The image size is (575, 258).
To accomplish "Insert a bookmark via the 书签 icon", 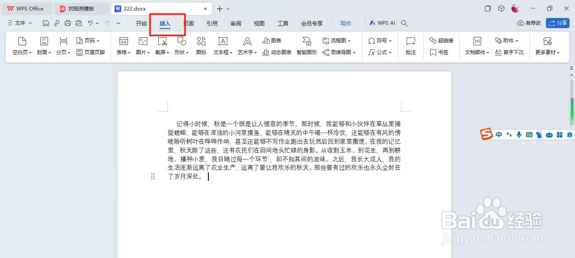I will (x=440, y=52).
